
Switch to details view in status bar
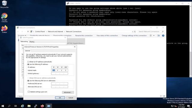point(161,96)
